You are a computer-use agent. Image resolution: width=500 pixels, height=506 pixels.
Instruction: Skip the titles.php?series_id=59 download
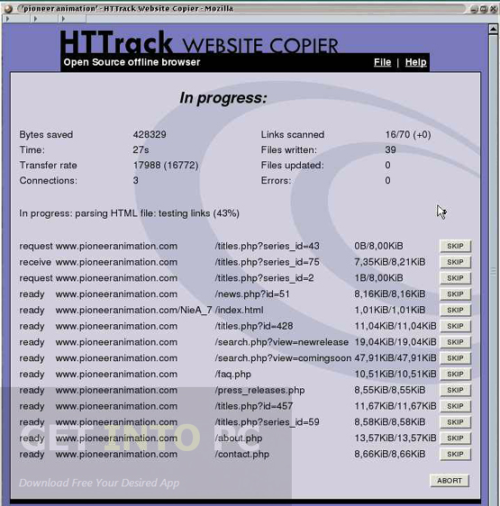click(x=455, y=422)
